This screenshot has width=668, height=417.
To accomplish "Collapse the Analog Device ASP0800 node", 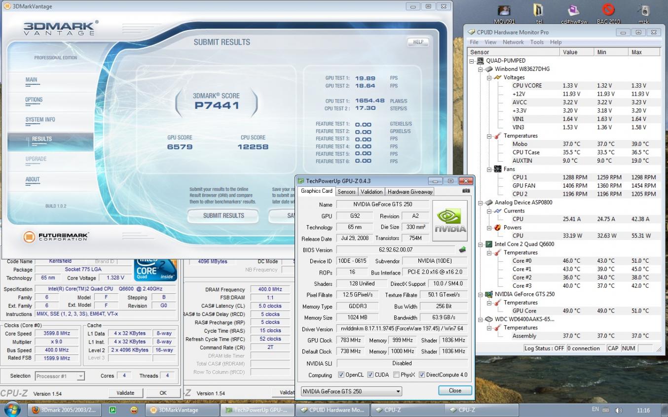I will point(481,203).
